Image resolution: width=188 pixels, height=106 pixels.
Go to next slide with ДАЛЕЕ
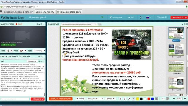pos(110,99)
